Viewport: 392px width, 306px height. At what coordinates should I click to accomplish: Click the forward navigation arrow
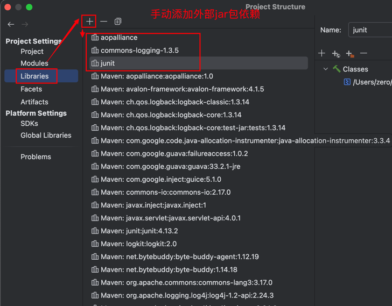point(25,24)
